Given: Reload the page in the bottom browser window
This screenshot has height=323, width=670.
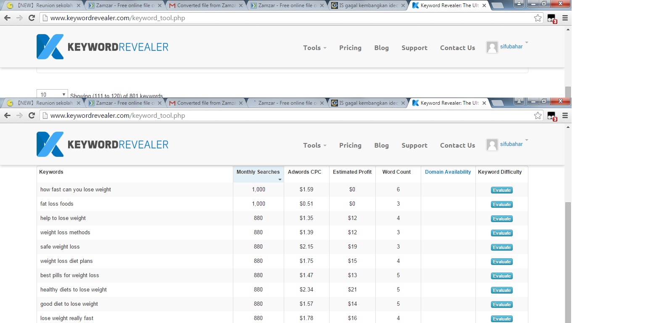Looking at the screenshot, I should click(x=32, y=115).
